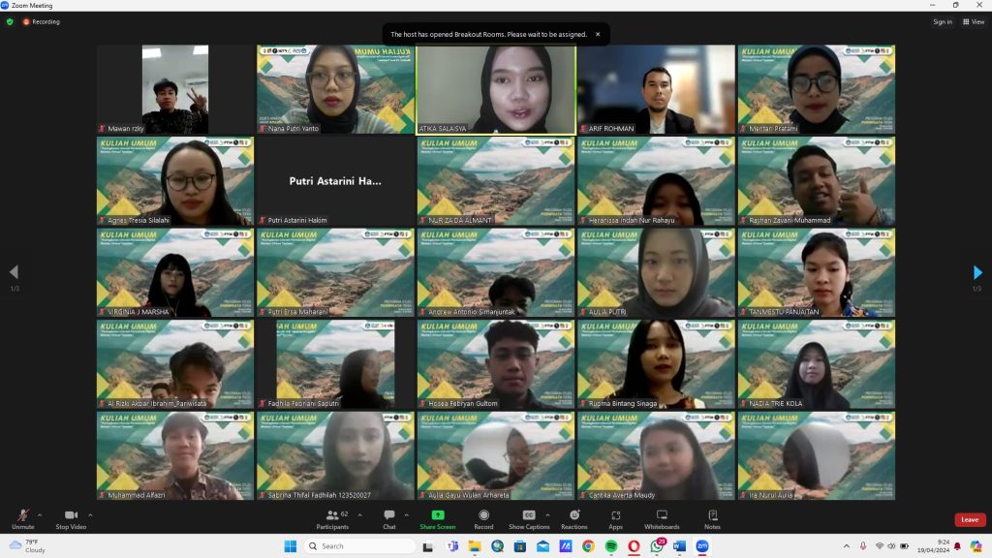Screen dimensions: 992x558
Task: Open Zoom Apps
Action: (x=615, y=518)
